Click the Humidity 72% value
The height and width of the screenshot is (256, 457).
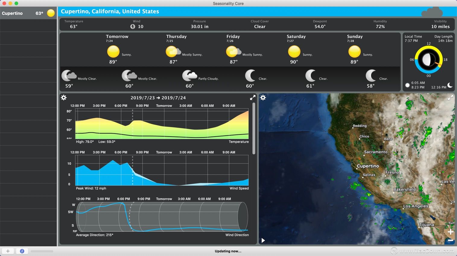[380, 26]
